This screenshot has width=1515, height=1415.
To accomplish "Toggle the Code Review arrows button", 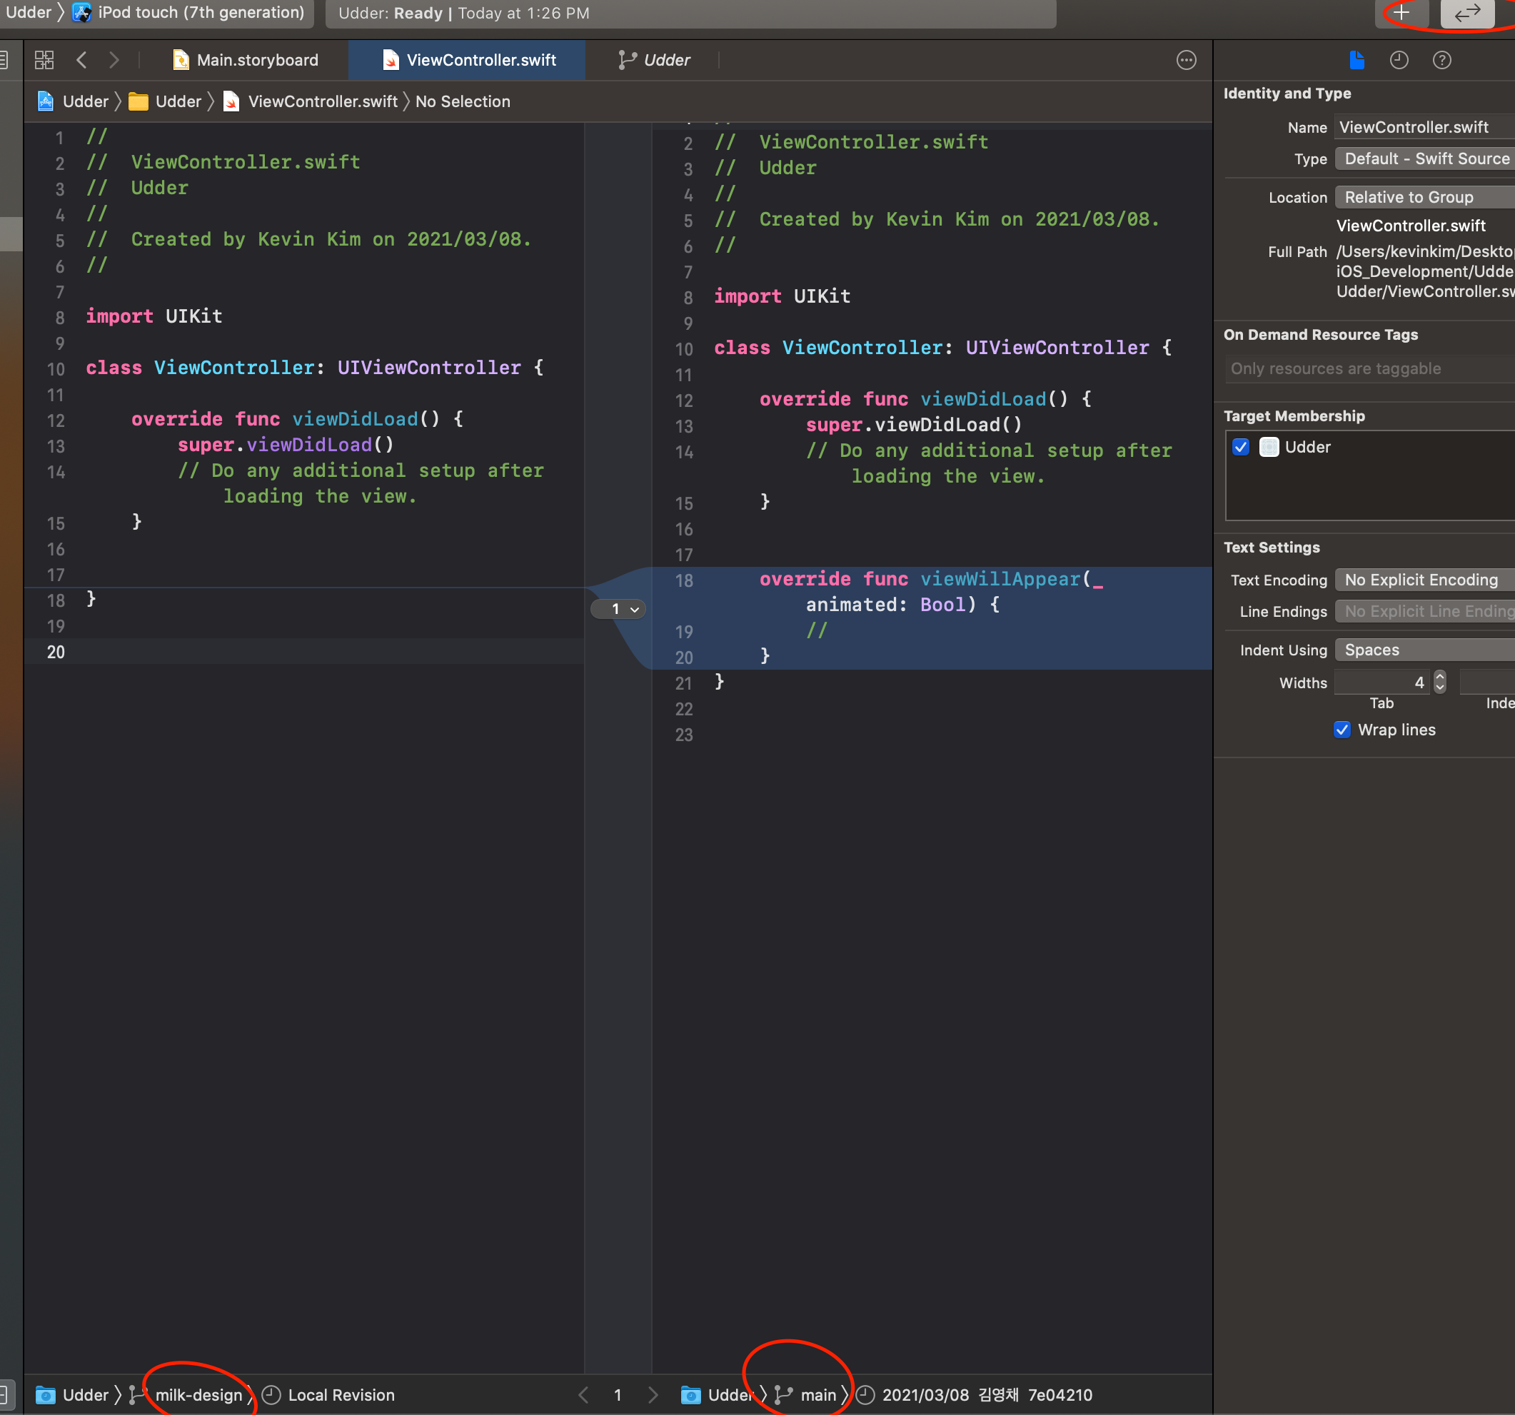I will pyautogui.click(x=1466, y=13).
